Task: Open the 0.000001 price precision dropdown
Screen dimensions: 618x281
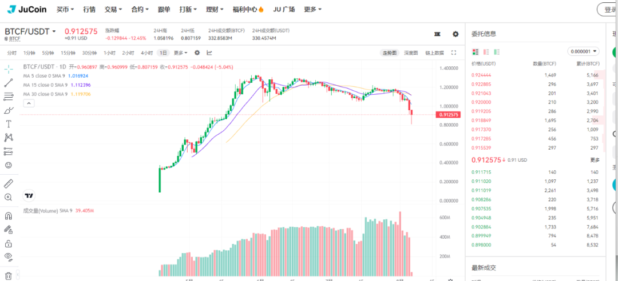Action: (583, 51)
